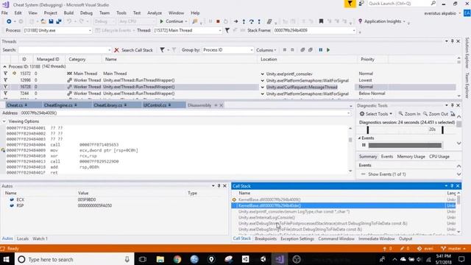The width and height of the screenshot is (471, 265).
Task: Switch to the Watch 1 tab
Action: click(40, 239)
